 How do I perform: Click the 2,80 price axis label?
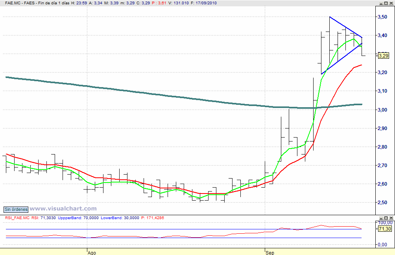point(382,147)
